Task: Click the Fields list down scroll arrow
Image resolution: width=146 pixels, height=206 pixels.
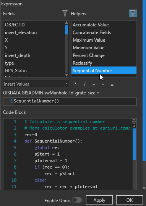Action: [67, 75]
